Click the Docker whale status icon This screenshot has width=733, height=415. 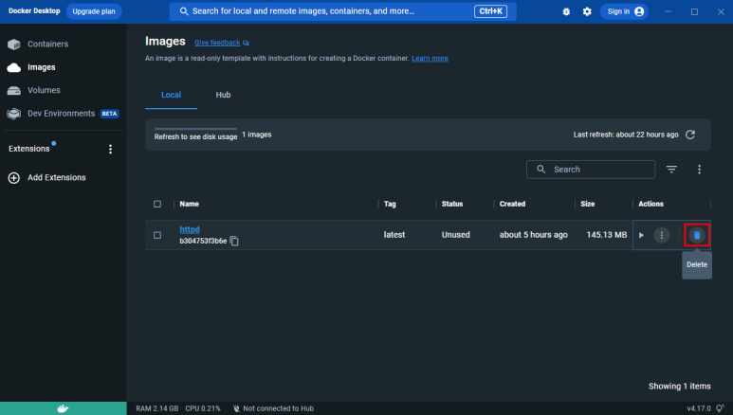click(64, 408)
